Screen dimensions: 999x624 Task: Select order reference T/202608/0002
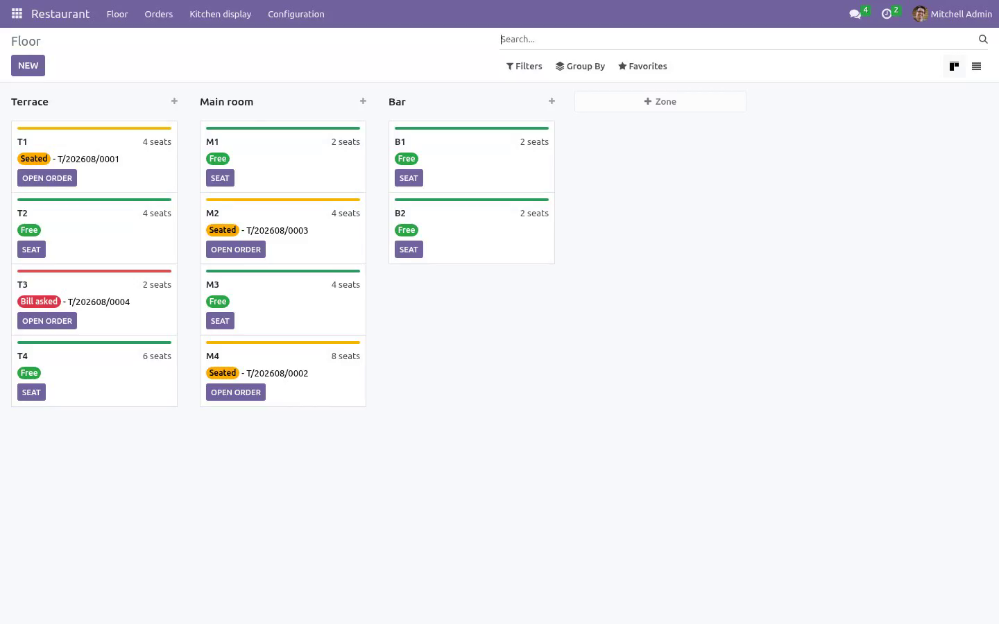(277, 373)
